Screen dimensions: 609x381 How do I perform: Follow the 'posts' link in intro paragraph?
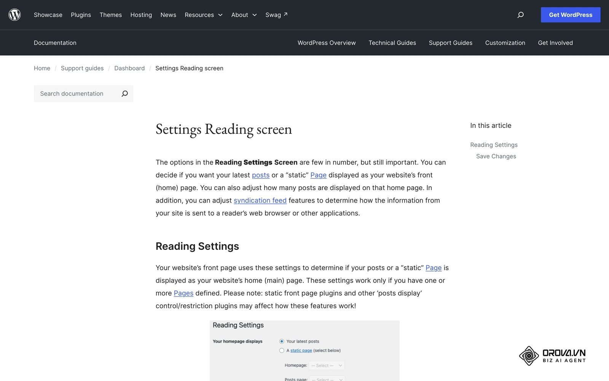click(261, 175)
